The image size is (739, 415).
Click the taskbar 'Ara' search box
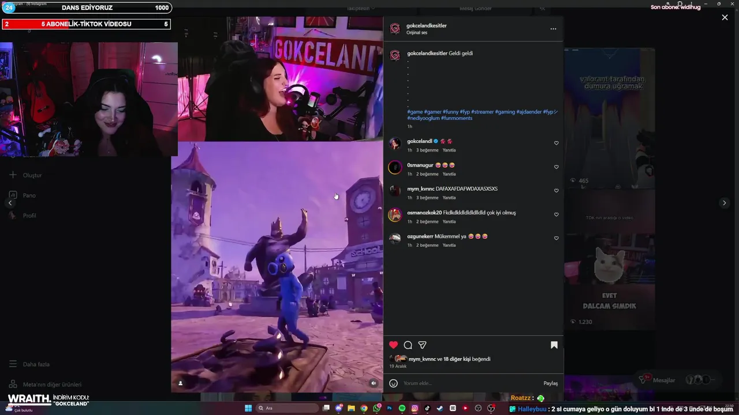(x=287, y=408)
